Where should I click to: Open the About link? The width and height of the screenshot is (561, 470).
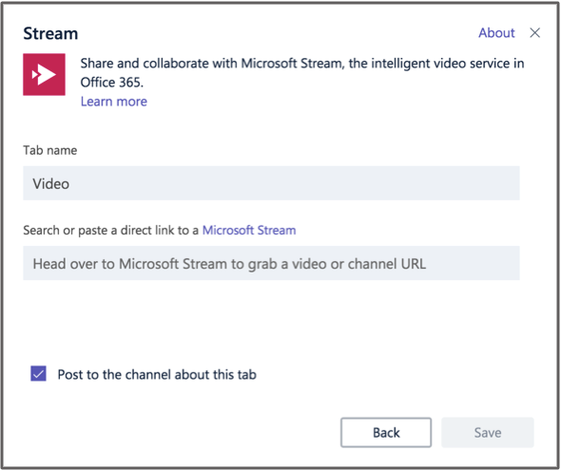pos(496,33)
